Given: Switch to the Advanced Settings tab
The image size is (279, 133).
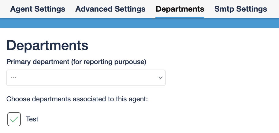Looking at the screenshot, I should (x=110, y=9).
